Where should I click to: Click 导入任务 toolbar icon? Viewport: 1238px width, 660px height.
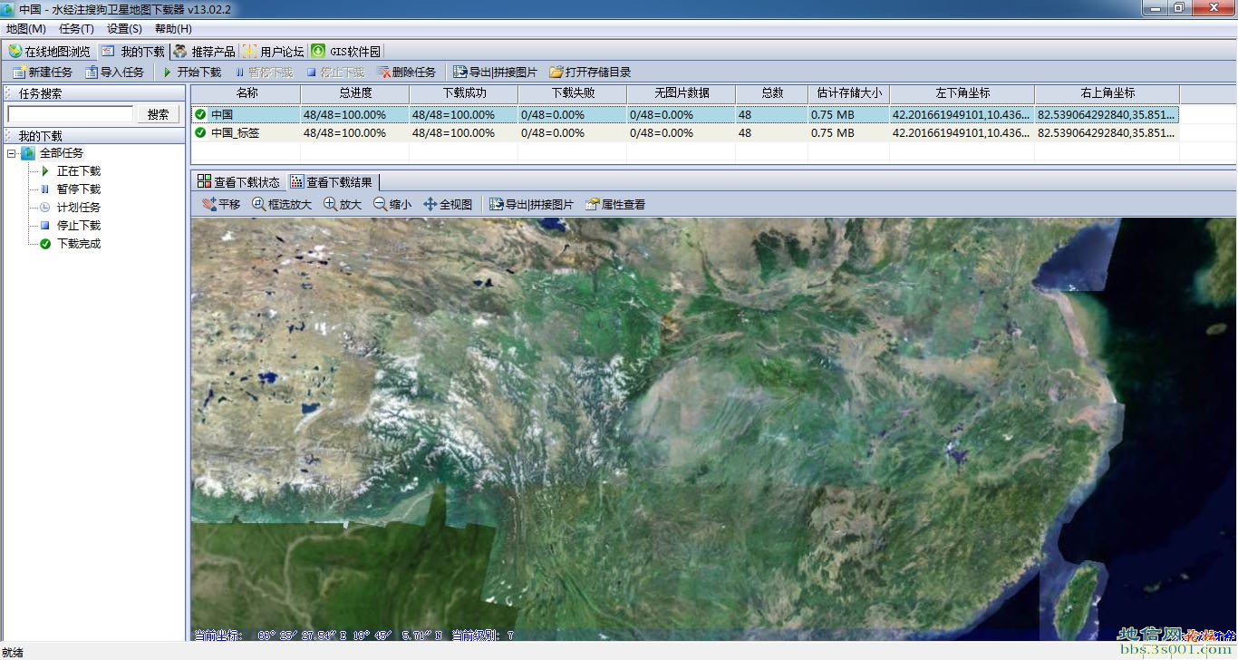pos(92,73)
